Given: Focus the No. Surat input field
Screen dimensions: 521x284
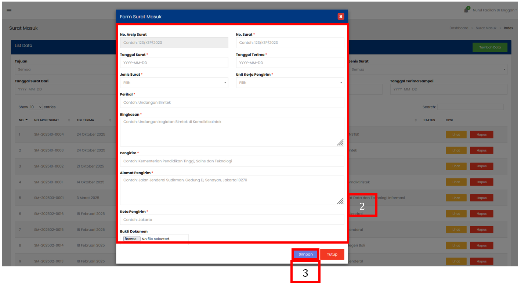Looking at the screenshot, I should pyautogui.click(x=290, y=43).
